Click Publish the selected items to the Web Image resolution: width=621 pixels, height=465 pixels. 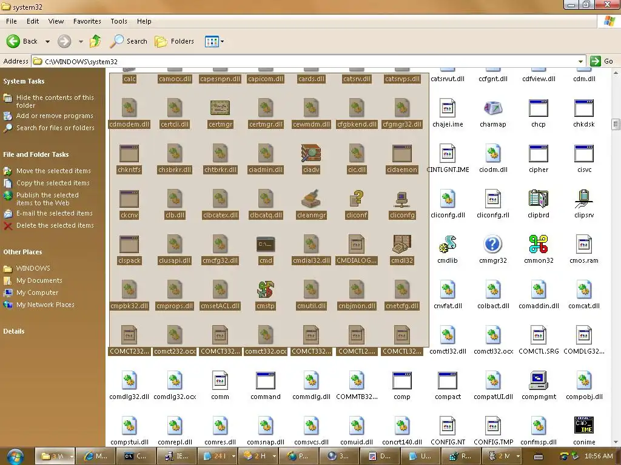click(x=47, y=199)
